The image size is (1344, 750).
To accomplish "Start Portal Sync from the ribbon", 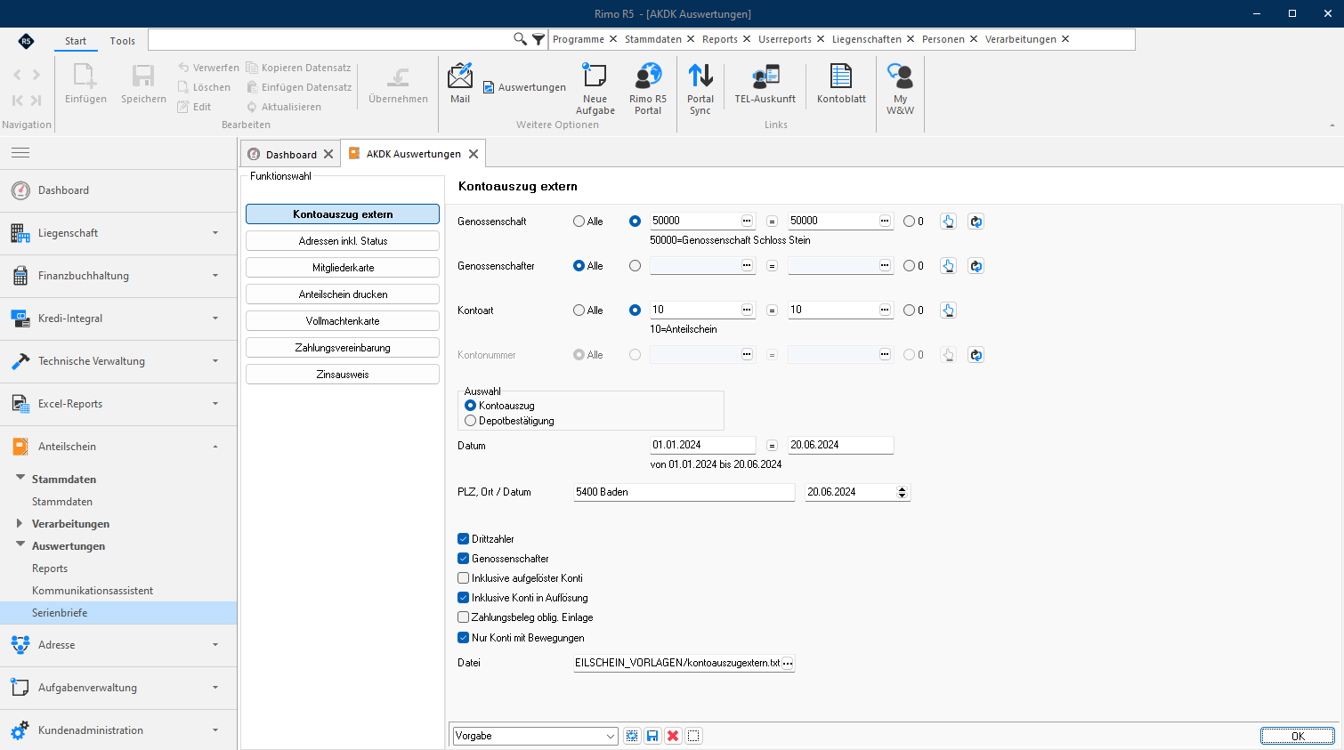I will coord(700,89).
